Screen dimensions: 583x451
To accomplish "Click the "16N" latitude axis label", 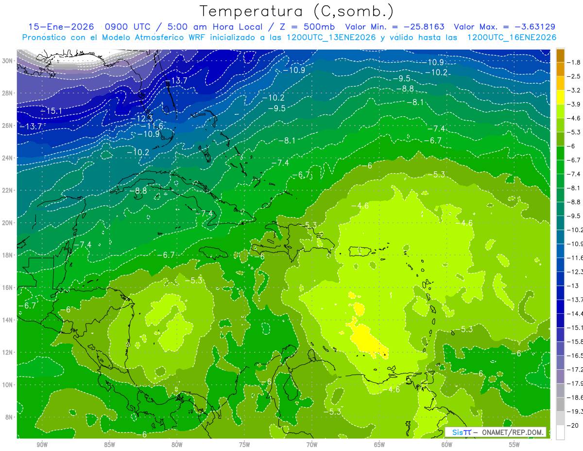I will 8,287.
